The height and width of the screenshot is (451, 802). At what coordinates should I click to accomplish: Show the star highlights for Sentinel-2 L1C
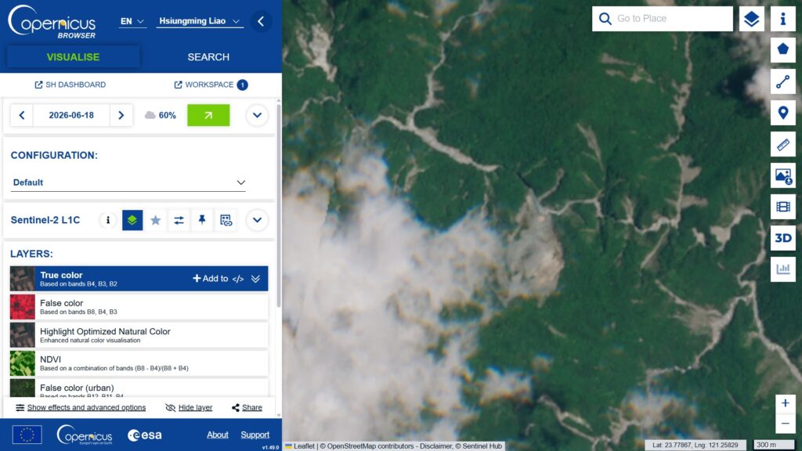pyautogui.click(x=156, y=220)
